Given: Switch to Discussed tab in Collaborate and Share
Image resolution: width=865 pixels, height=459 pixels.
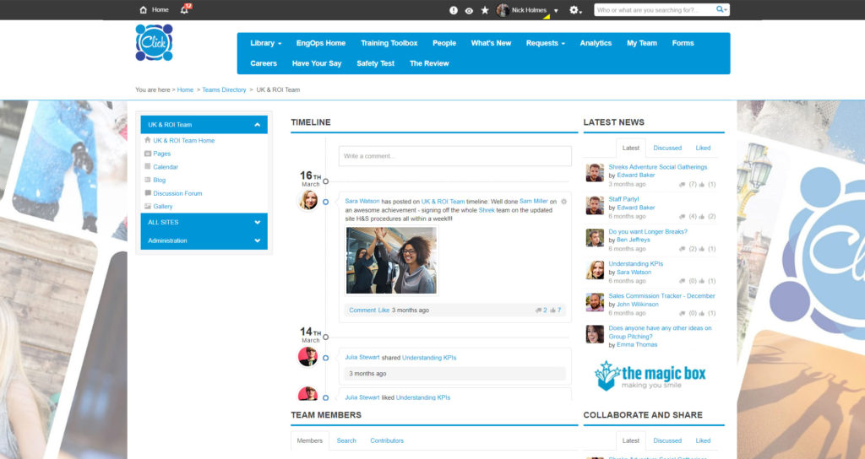Looking at the screenshot, I should click(x=667, y=440).
